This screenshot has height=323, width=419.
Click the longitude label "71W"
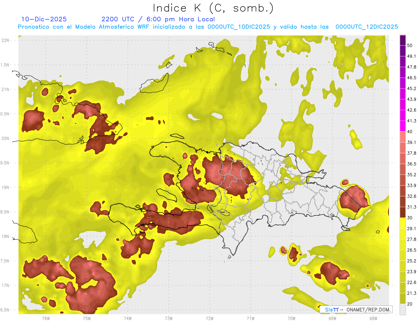coord(250,318)
